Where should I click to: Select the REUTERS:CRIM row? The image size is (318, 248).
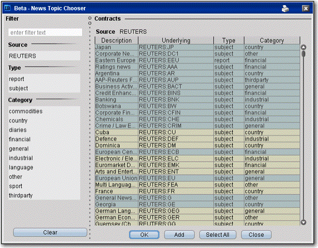(x=197, y=126)
